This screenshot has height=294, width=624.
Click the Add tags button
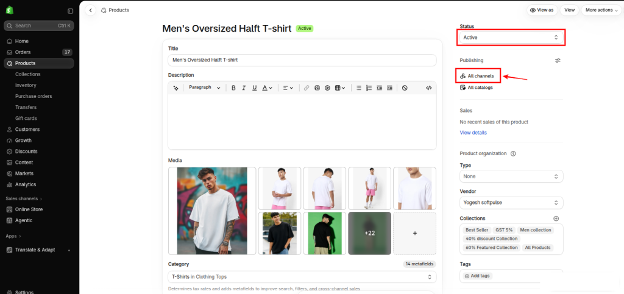click(x=478, y=276)
